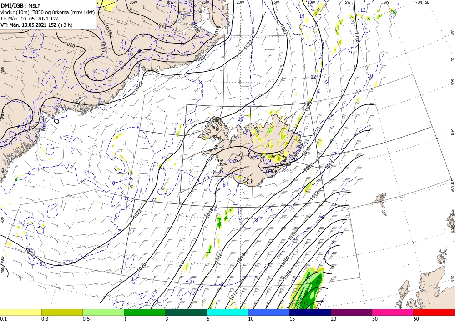Click the 'DMI/IGB' title text
Screen dimensions: 455x322
12,5
